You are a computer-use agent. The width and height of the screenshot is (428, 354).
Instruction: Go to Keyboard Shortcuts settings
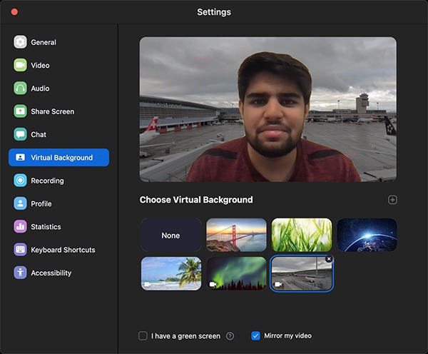63,250
